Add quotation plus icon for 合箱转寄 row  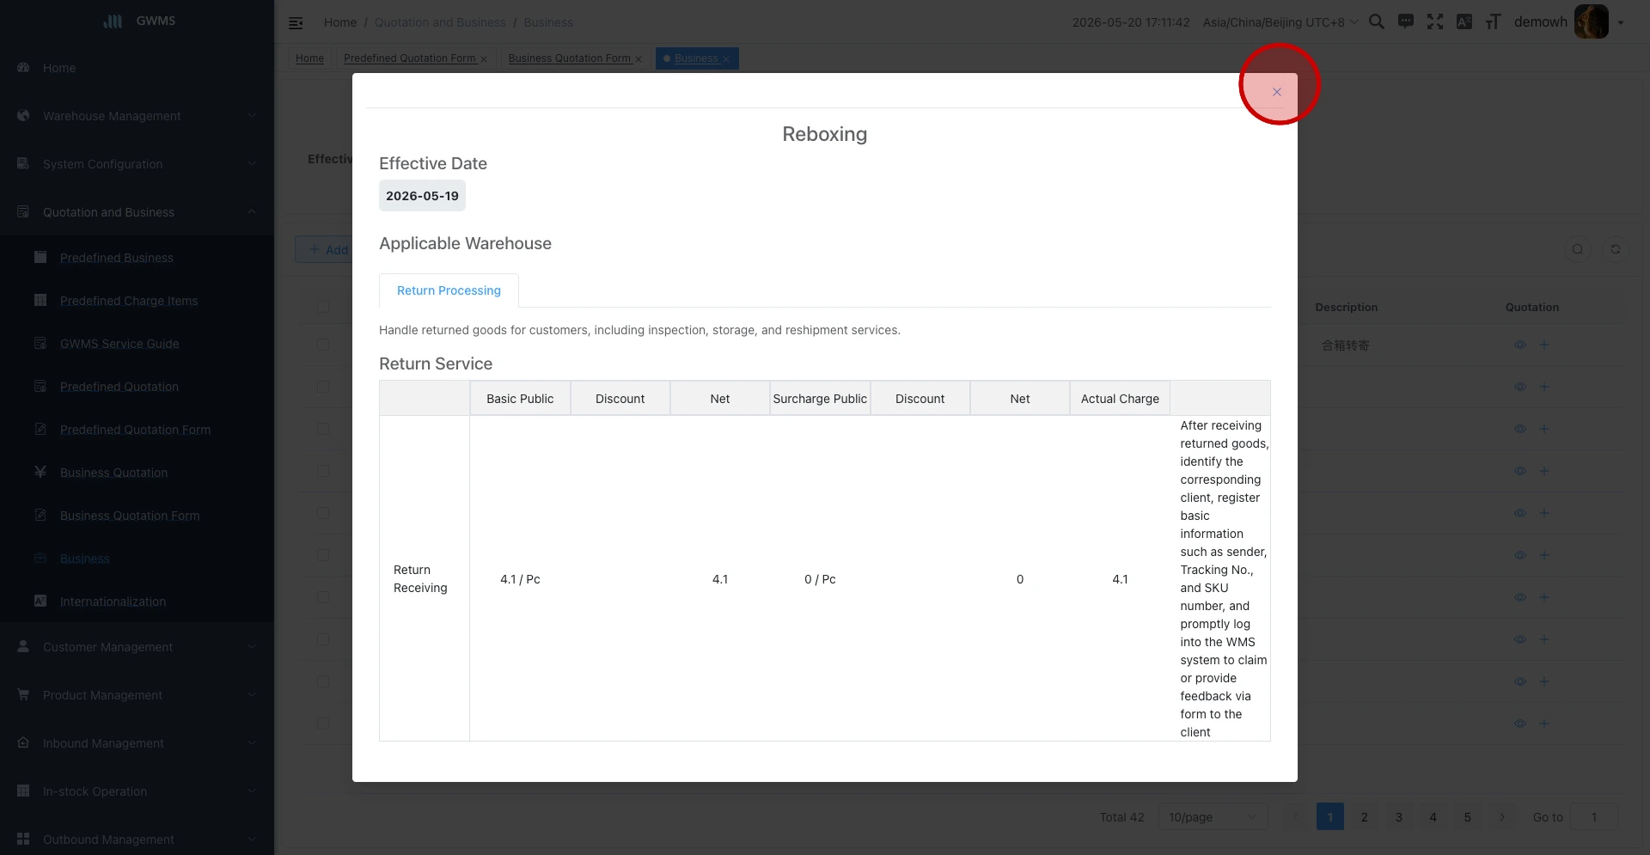pyautogui.click(x=1543, y=345)
